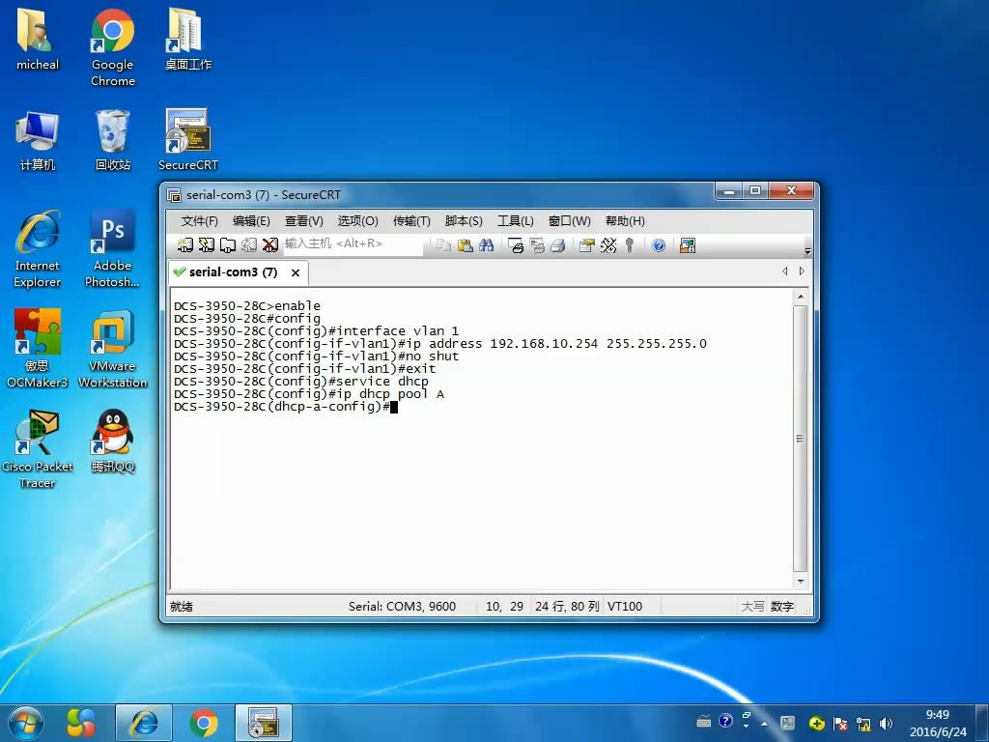The width and height of the screenshot is (989, 742).
Task: Click the Print Screen toolbar icon
Action: [x=516, y=245]
